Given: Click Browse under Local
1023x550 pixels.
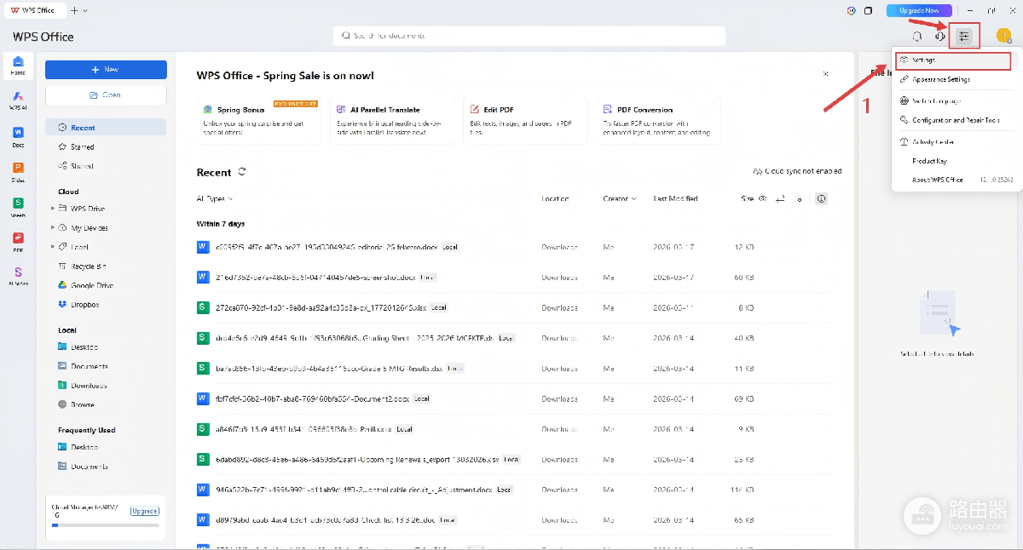Looking at the screenshot, I should tap(77, 404).
